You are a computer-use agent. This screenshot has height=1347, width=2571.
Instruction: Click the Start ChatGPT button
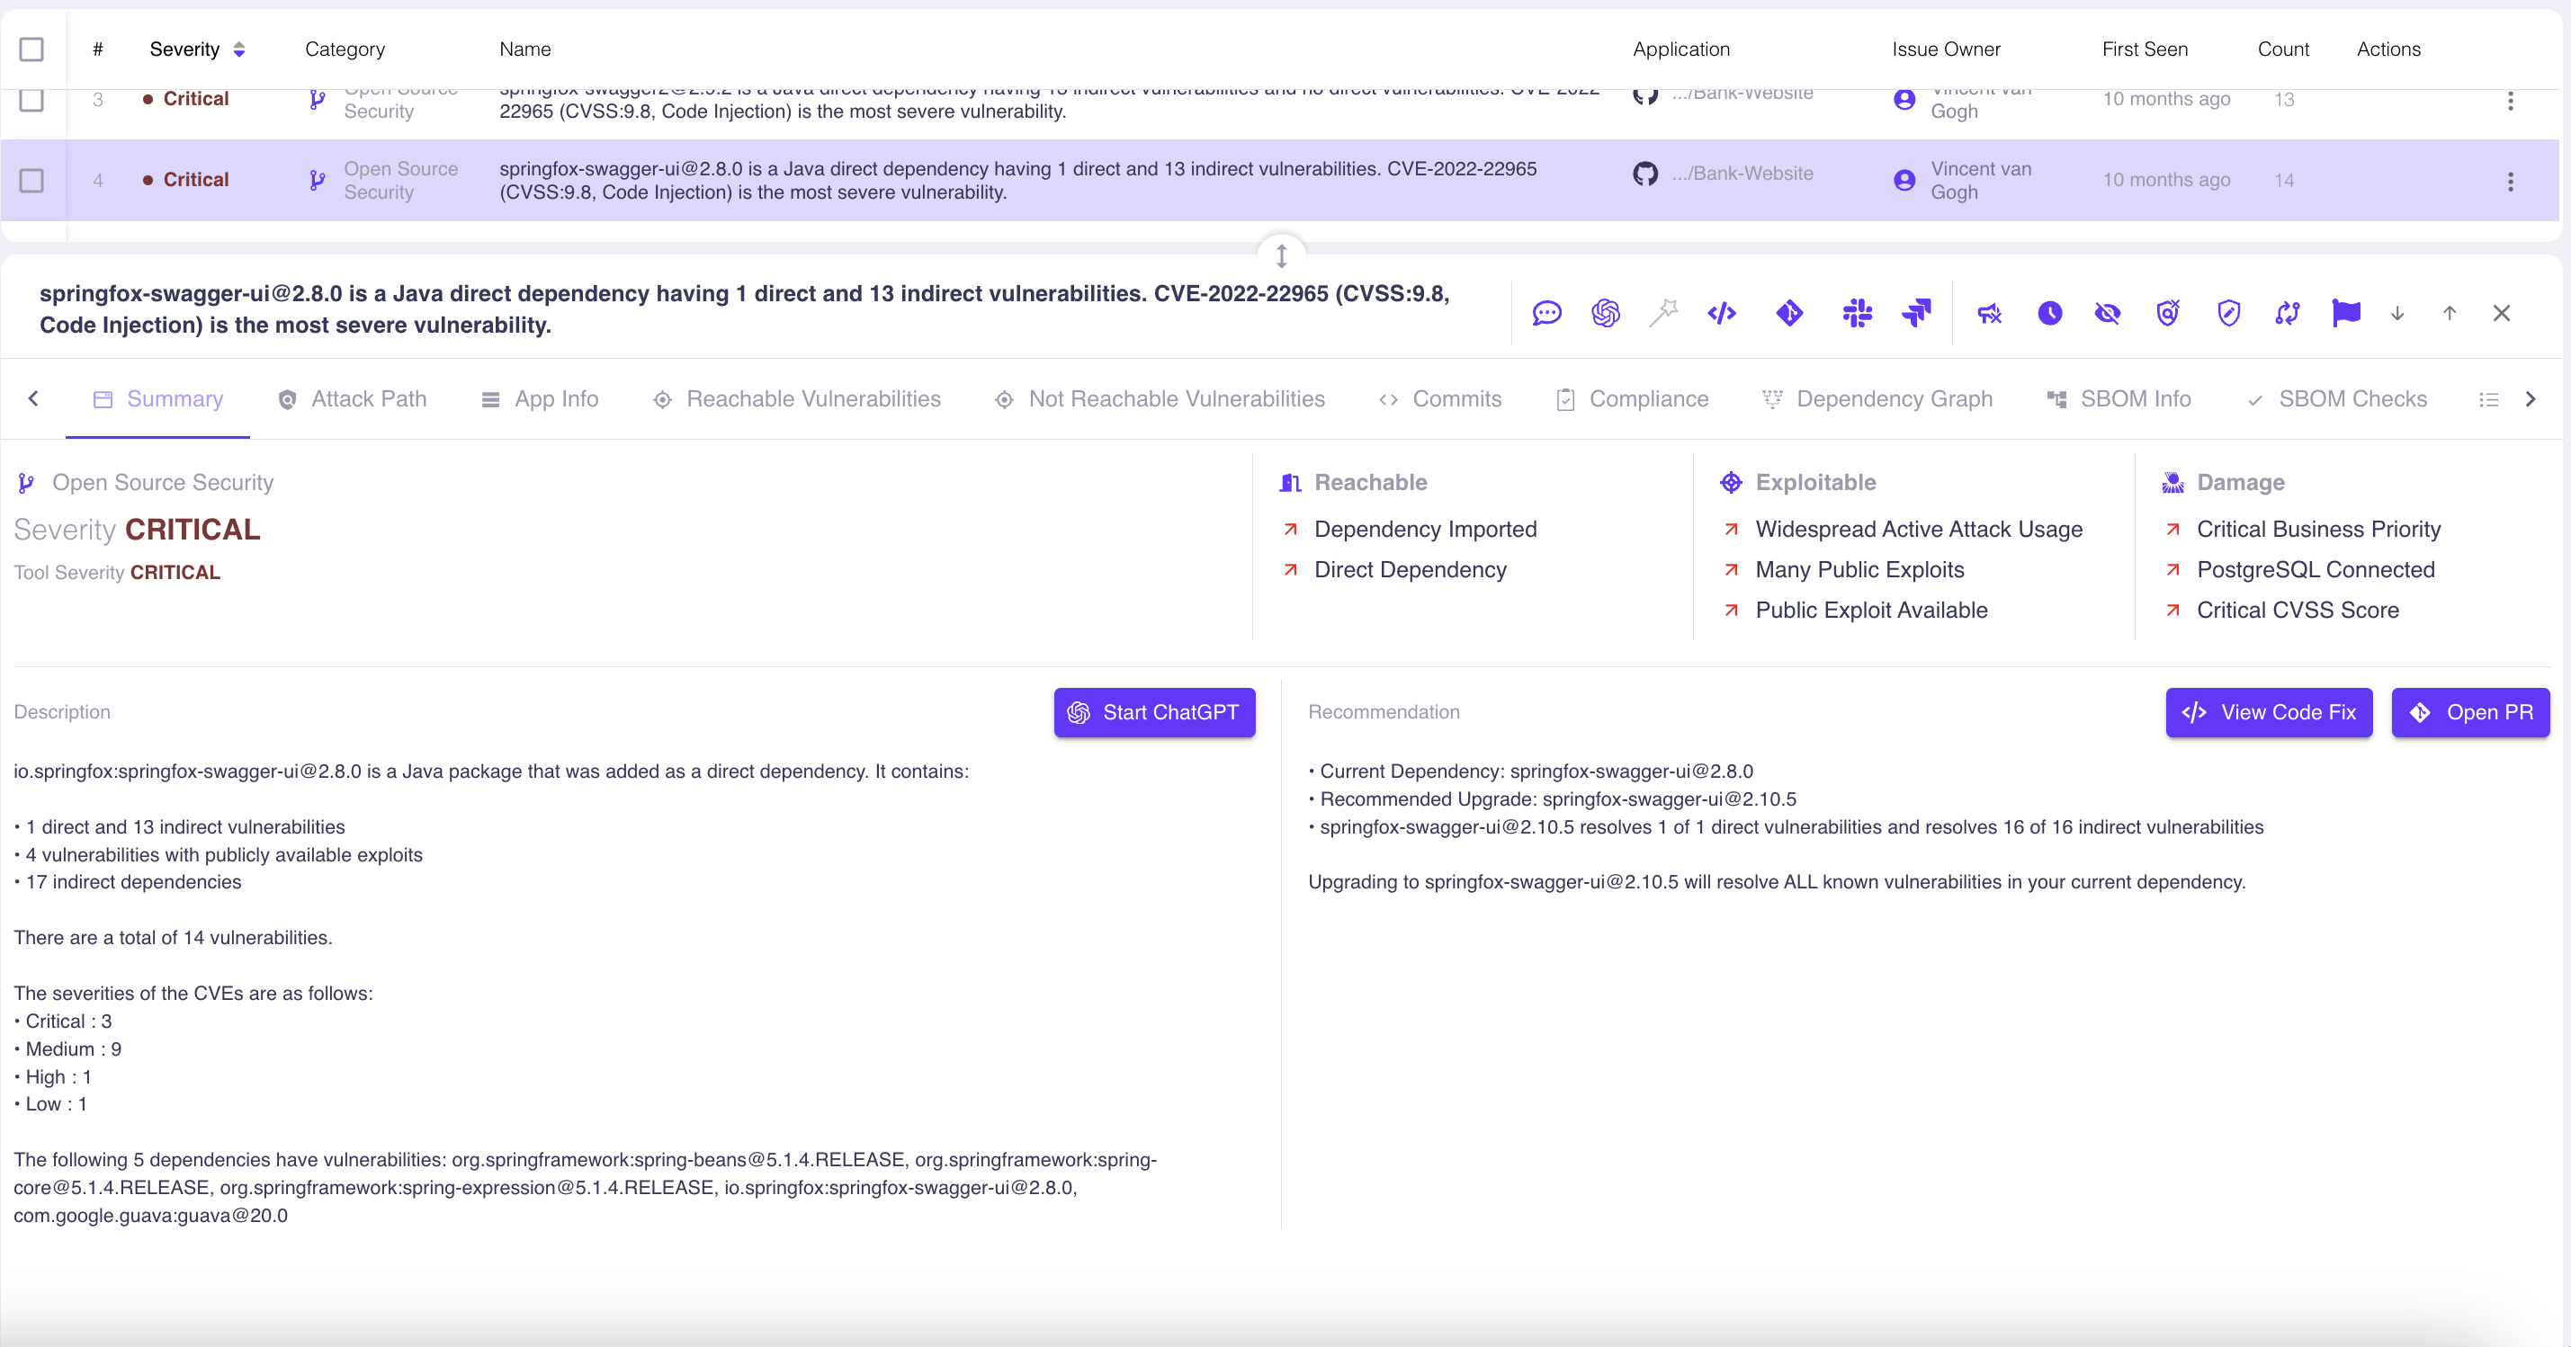click(1155, 712)
